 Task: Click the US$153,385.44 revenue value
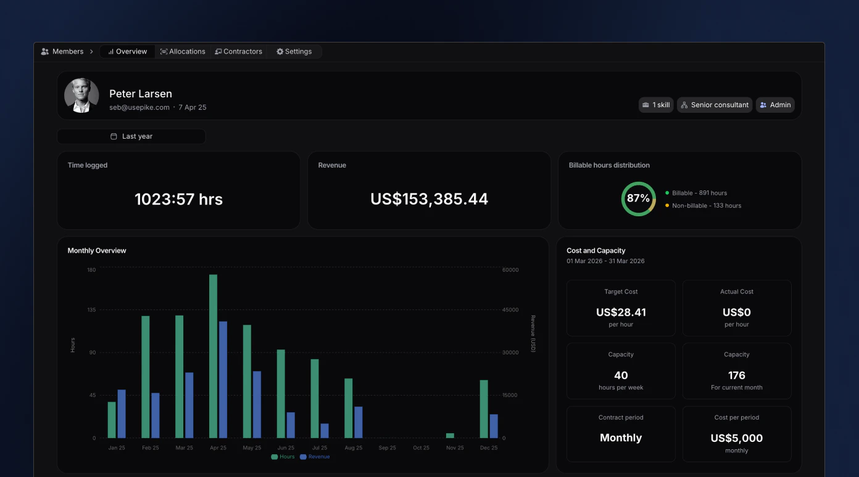tap(429, 199)
